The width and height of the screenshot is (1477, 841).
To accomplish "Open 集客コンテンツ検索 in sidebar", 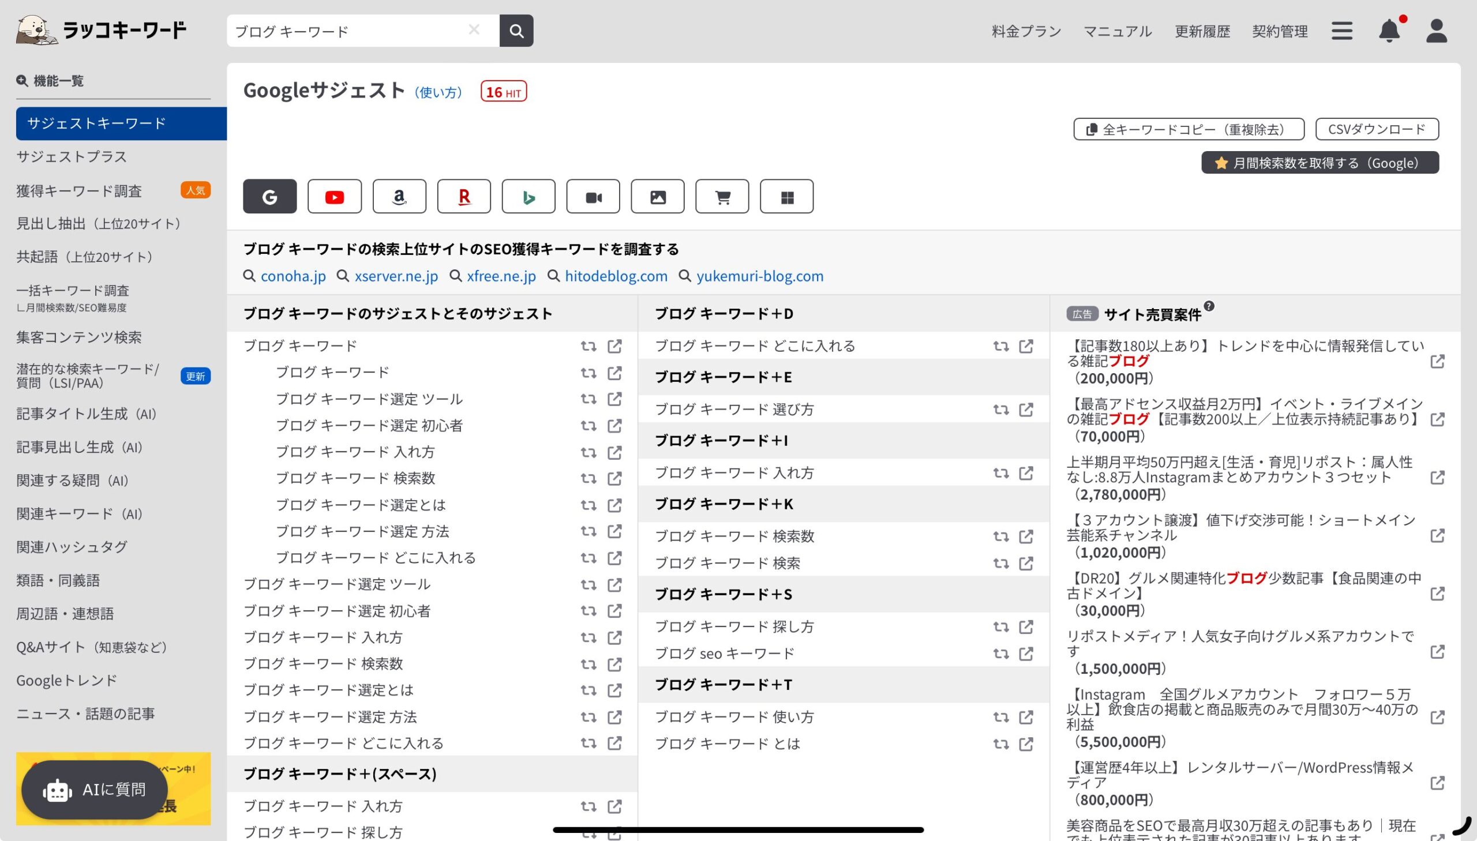I will point(79,337).
